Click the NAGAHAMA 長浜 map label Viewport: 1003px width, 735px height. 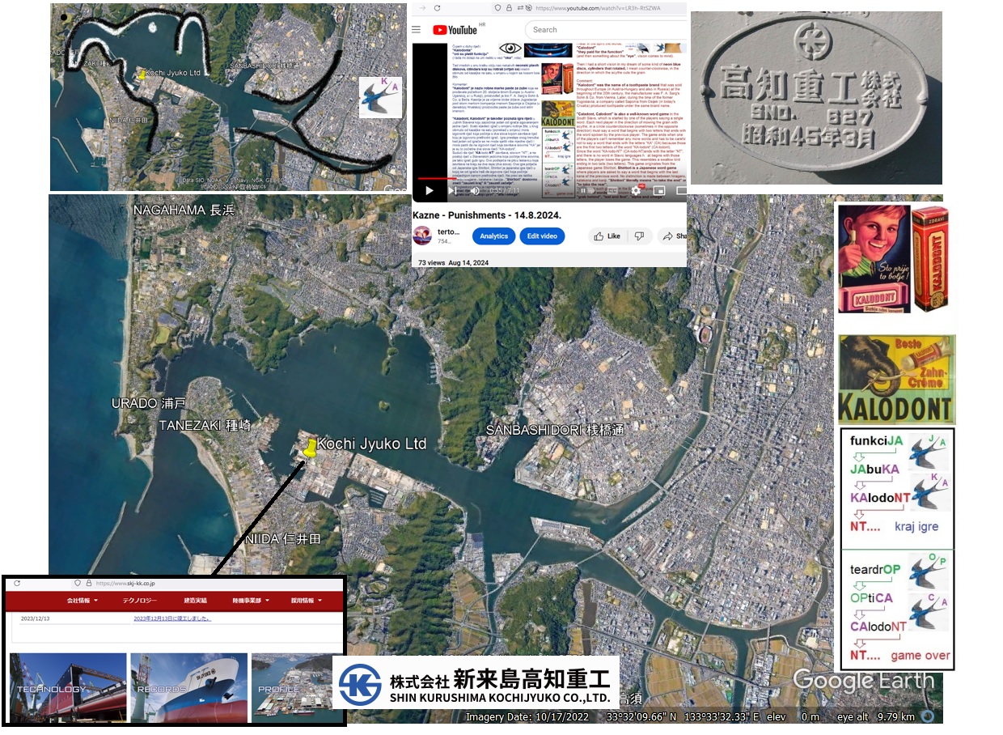tap(184, 210)
